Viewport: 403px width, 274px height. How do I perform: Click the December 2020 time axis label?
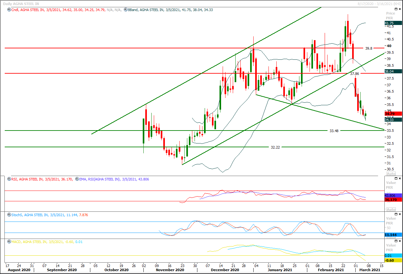(225, 270)
